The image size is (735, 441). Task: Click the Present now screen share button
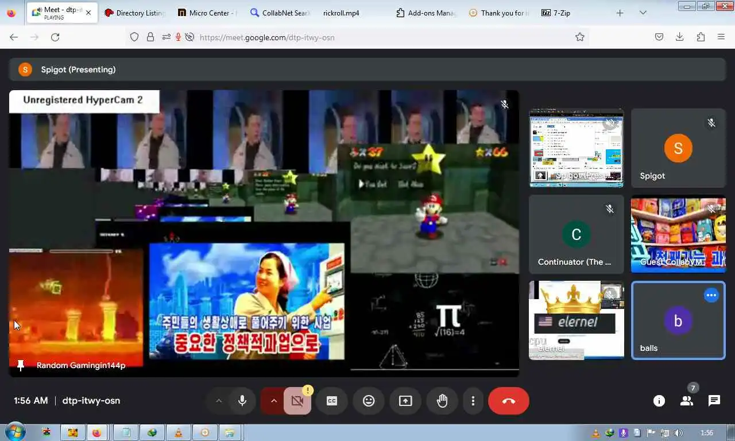click(x=405, y=401)
